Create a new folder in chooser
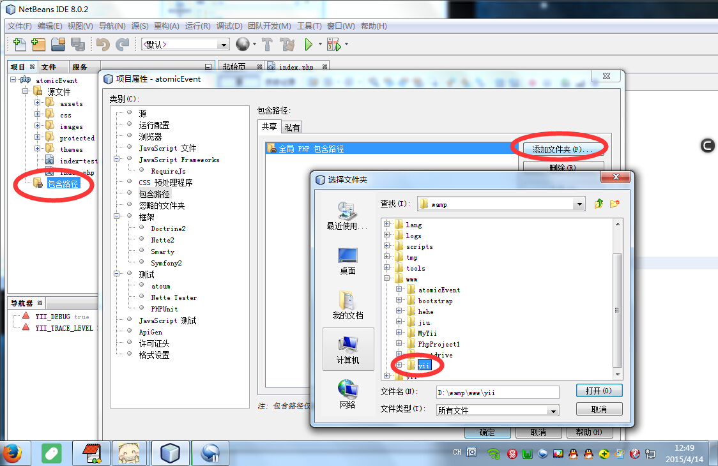The image size is (718, 466). [615, 204]
